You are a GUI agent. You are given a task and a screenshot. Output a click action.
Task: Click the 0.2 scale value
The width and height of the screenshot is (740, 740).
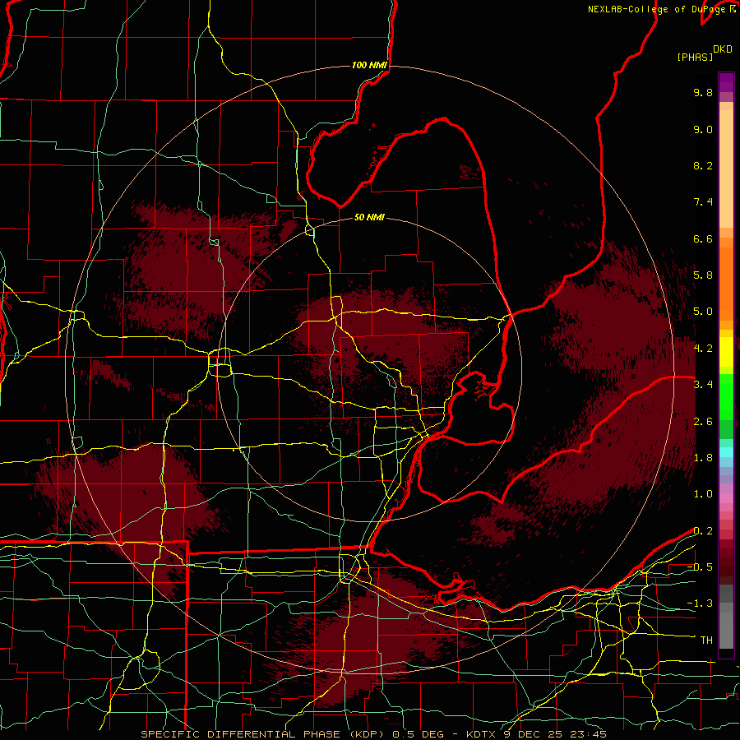point(703,531)
